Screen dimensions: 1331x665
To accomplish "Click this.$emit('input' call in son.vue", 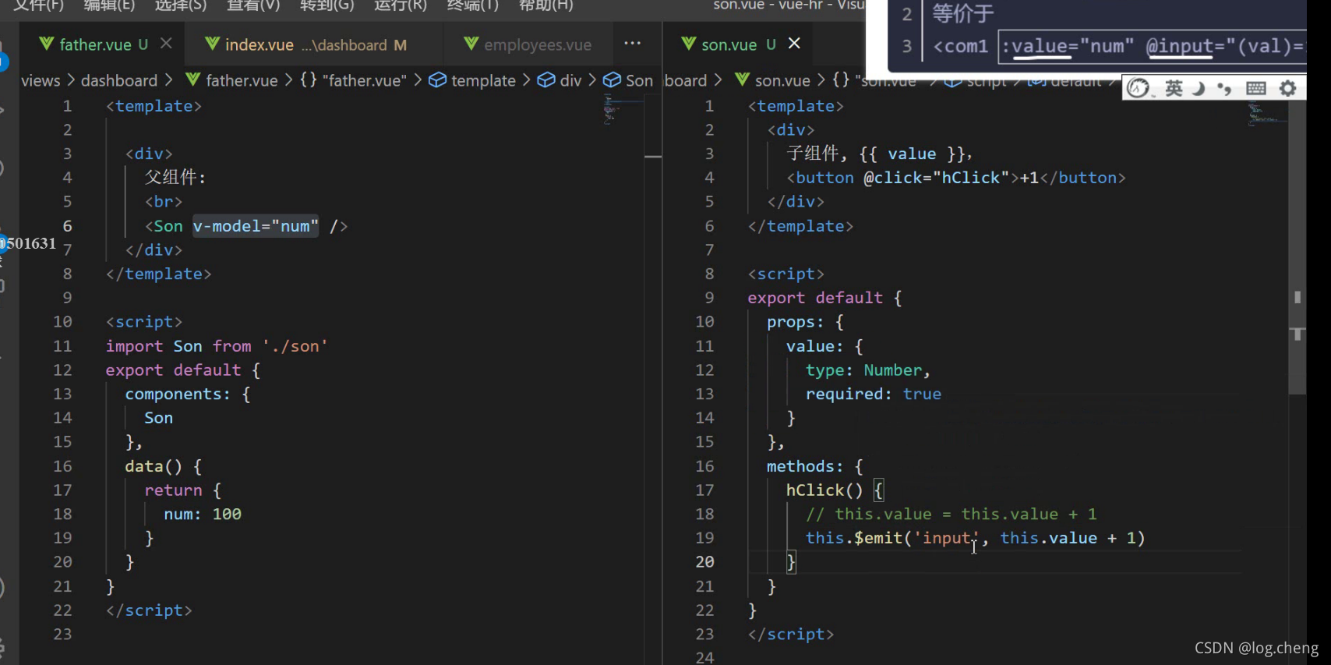I will coord(892,538).
